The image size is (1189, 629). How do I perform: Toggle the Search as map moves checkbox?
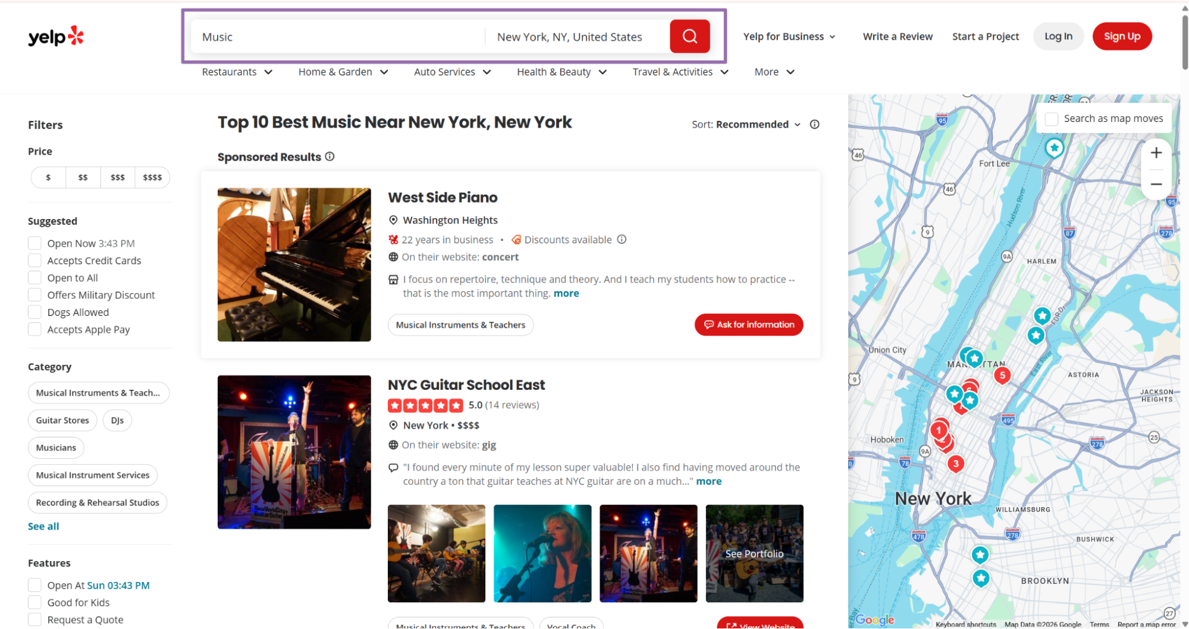click(1051, 119)
